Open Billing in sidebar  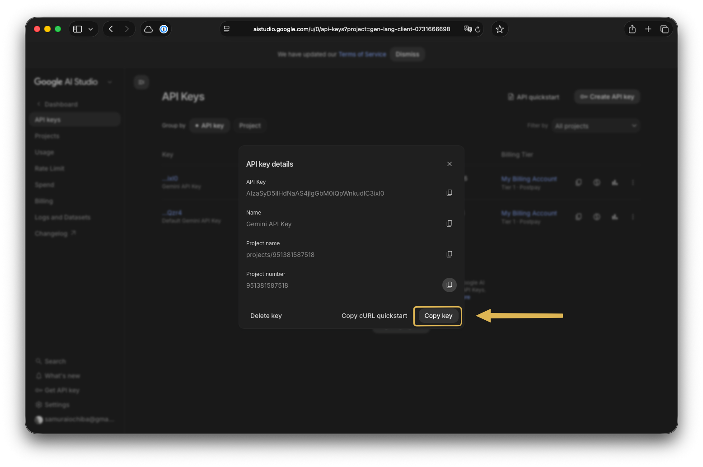click(44, 201)
